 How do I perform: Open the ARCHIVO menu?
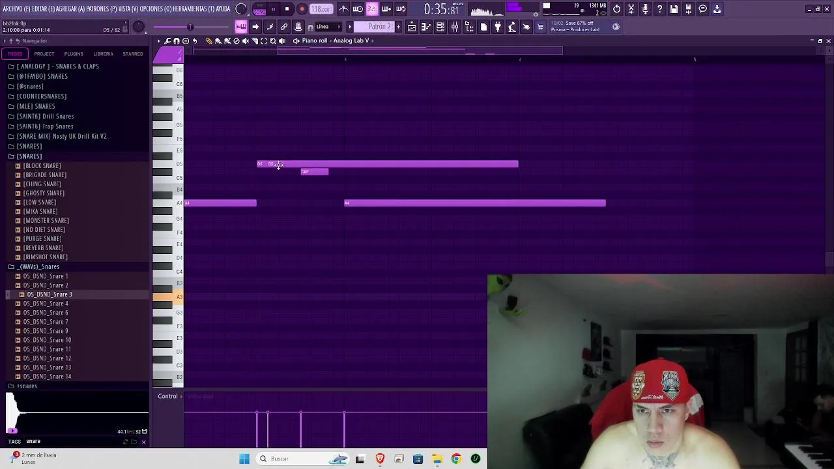[16, 9]
